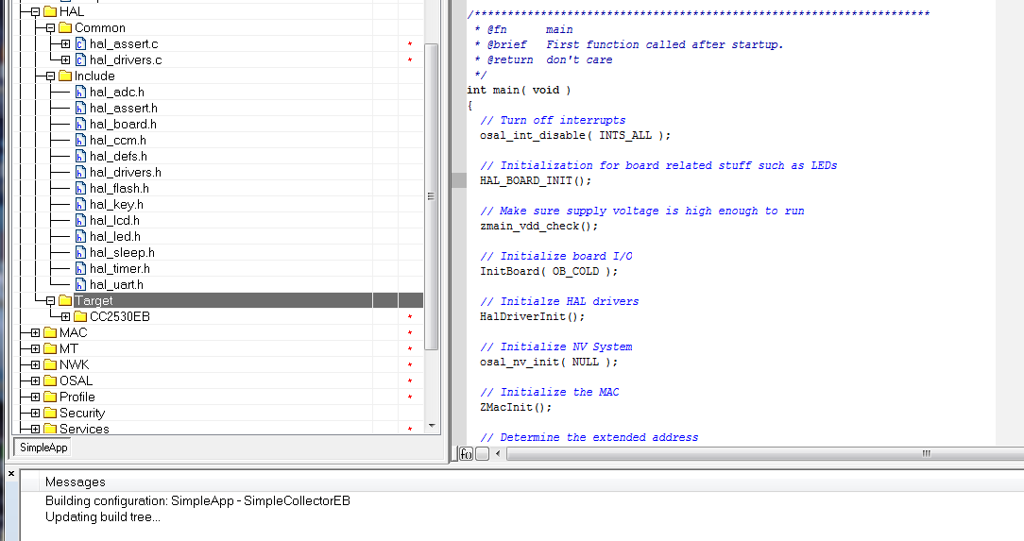Click the hal_key.h header file icon
This screenshot has height=541, width=1024.
coord(80,204)
